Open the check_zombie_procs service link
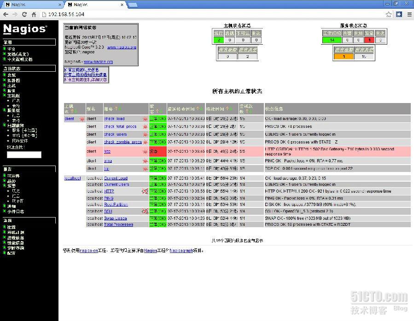This screenshot has height=321, width=414. (x=123, y=142)
